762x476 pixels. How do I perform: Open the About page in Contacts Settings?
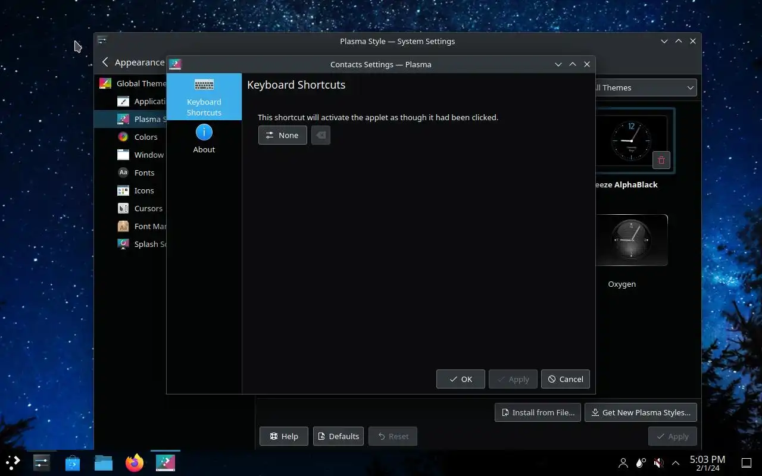204,139
